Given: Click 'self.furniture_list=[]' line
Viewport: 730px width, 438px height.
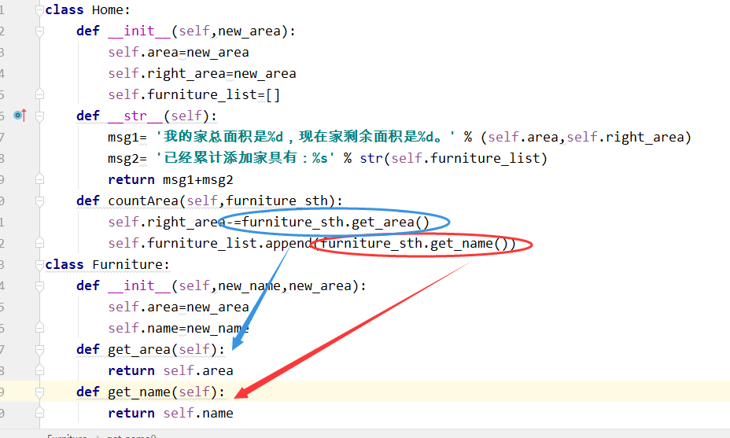Looking at the screenshot, I should coord(194,95).
